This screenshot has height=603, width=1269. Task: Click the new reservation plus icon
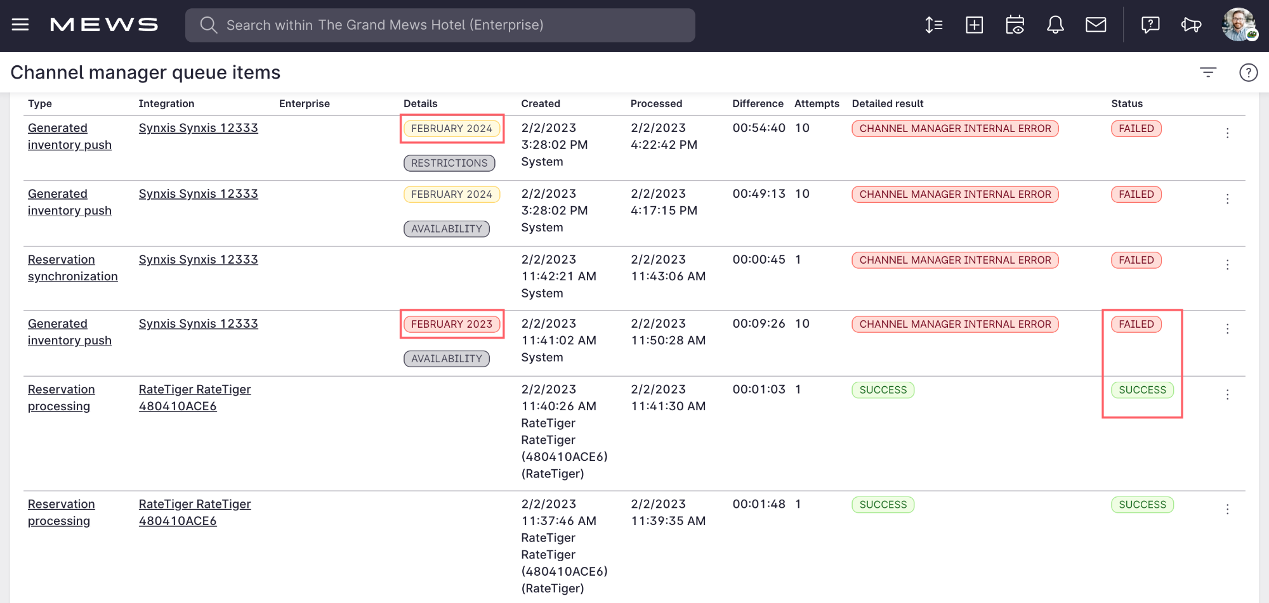pyautogui.click(x=974, y=25)
